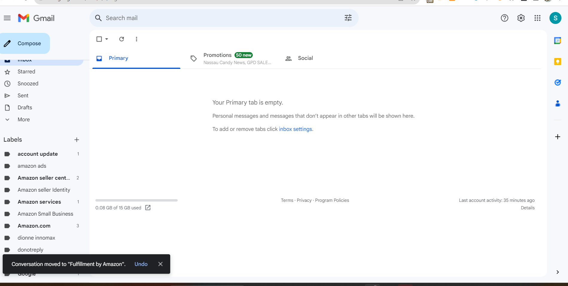The width and height of the screenshot is (568, 286).
Task: Open the Terms link
Action: [x=287, y=200]
